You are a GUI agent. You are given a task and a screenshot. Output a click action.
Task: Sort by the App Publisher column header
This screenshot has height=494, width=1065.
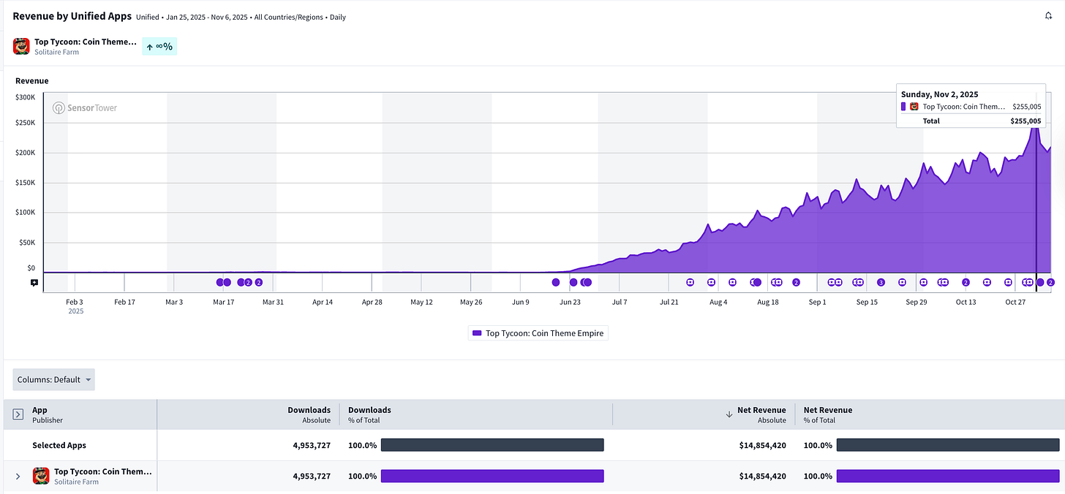pyautogui.click(x=48, y=414)
